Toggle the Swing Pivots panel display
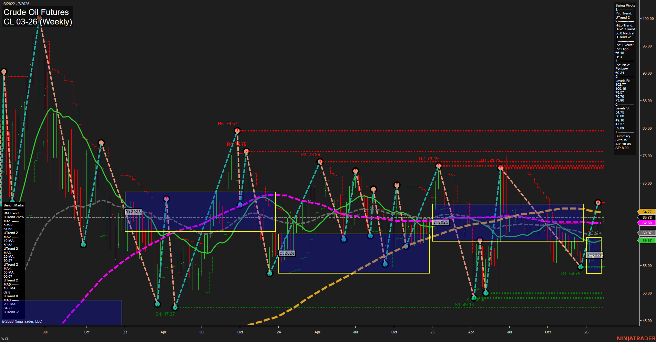Screen dimensions: 656x342 [625, 5]
